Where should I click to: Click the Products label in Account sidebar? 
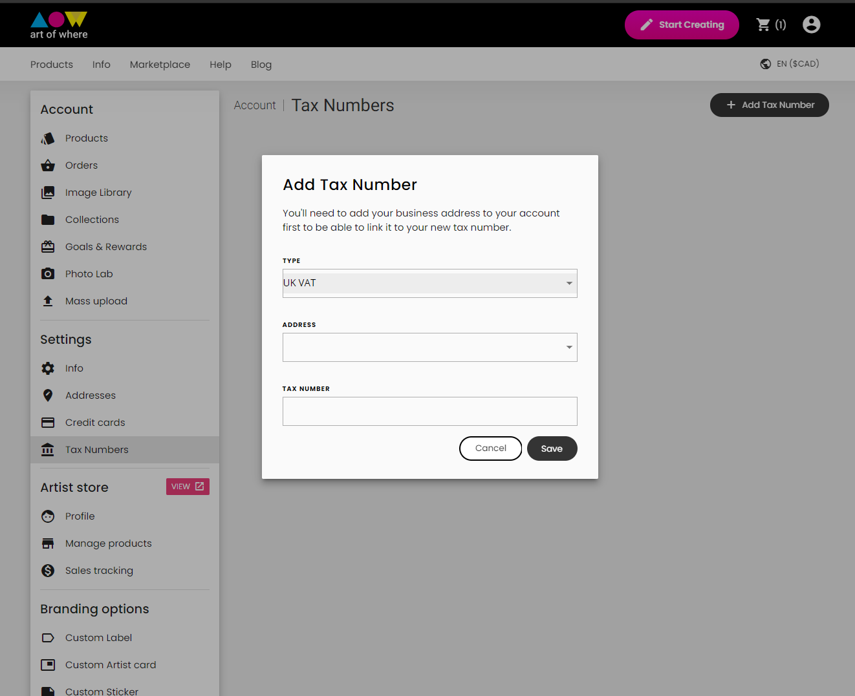click(87, 138)
